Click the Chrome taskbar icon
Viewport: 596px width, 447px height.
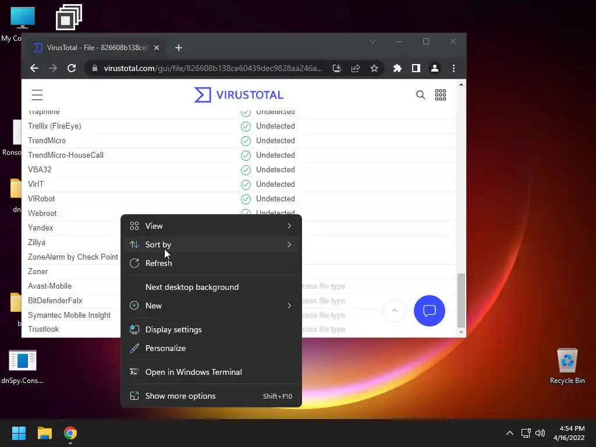tap(70, 433)
